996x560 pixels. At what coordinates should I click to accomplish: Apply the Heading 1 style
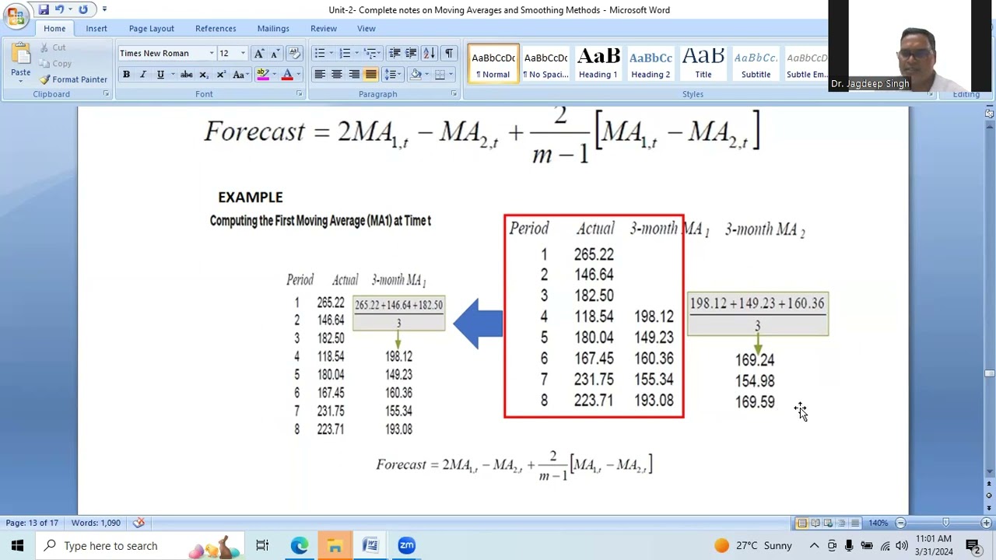[598, 64]
